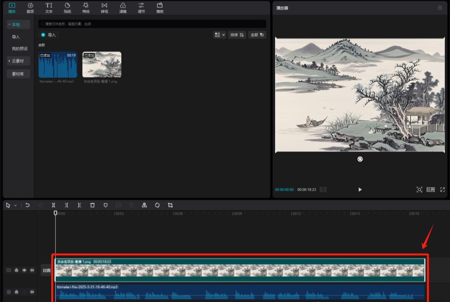
Task: Click the undo arrow
Action: pos(27,205)
